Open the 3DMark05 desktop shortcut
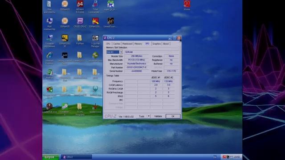This screenshot has width=285, height=160. pos(65,23)
